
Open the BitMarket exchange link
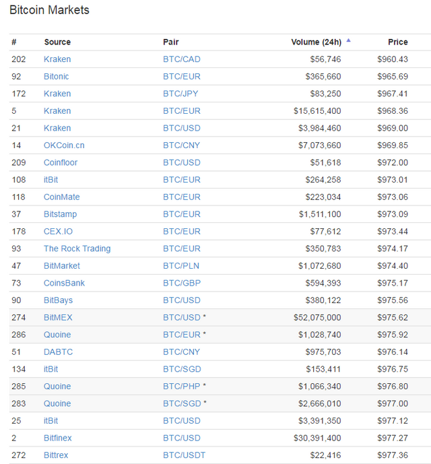tap(61, 266)
